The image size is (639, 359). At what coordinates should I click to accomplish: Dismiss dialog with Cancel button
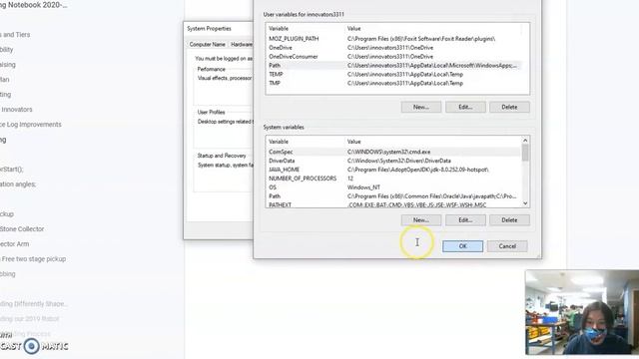[507, 246]
